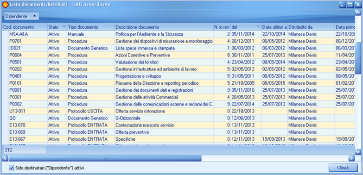
Task: Click the Chiudi button
Action: (x=343, y=168)
